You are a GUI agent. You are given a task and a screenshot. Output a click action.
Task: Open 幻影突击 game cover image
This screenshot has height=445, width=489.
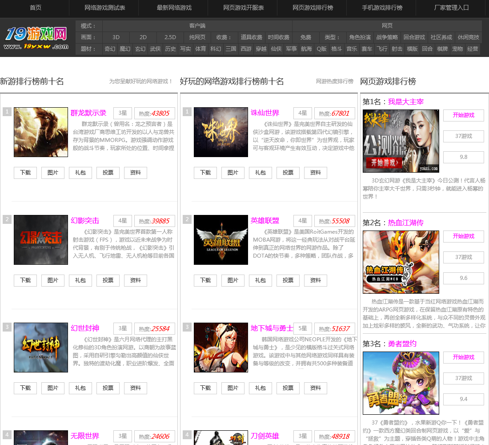coord(41,240)
